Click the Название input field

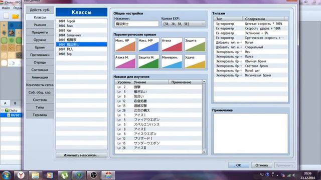point(136,24)
